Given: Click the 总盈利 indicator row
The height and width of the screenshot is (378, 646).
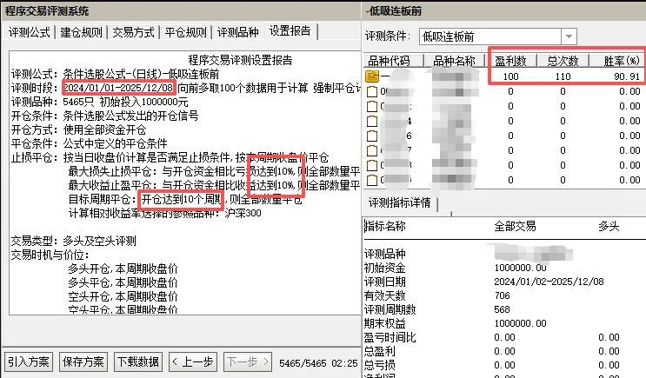Looking at the screenshot, I should 504,351.
